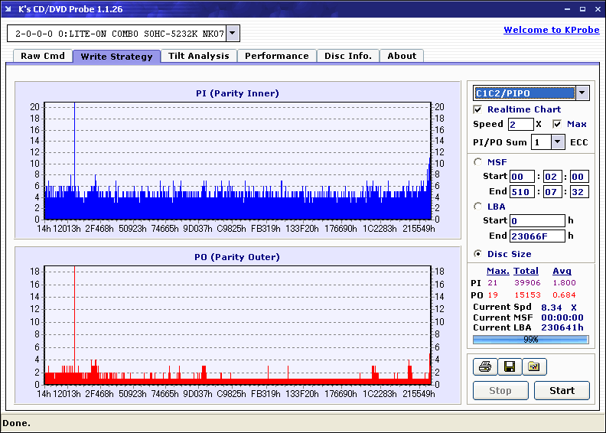
Task: Click the Speed value input field
Action: (x=520, y=124)
